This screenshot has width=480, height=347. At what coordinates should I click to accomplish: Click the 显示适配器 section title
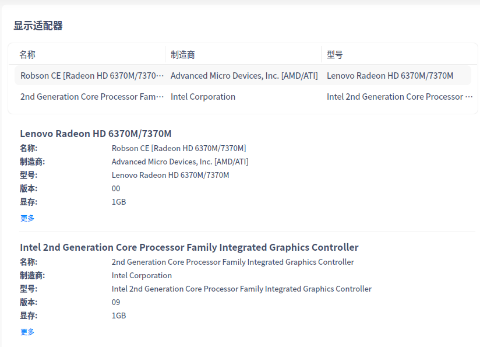point(38,26)
